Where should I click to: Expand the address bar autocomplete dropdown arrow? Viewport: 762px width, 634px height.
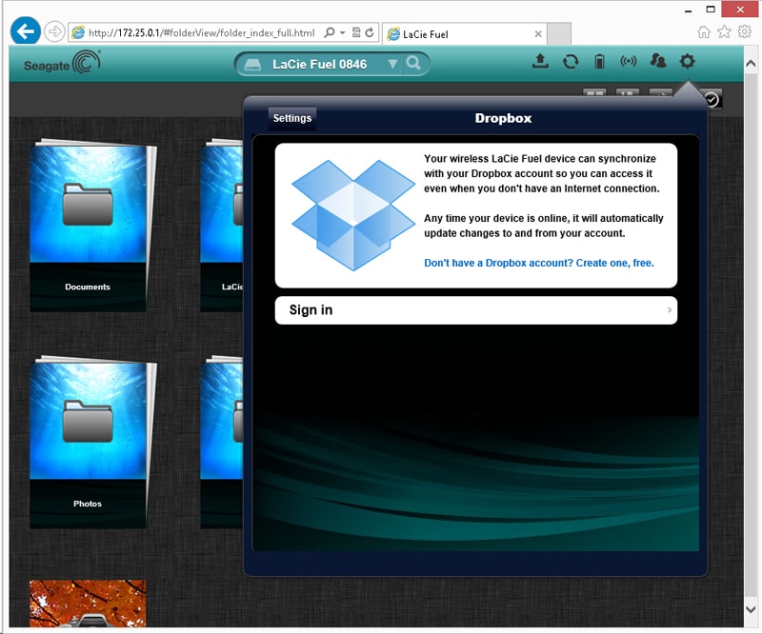pyautogui.click(x=342, y=32)
